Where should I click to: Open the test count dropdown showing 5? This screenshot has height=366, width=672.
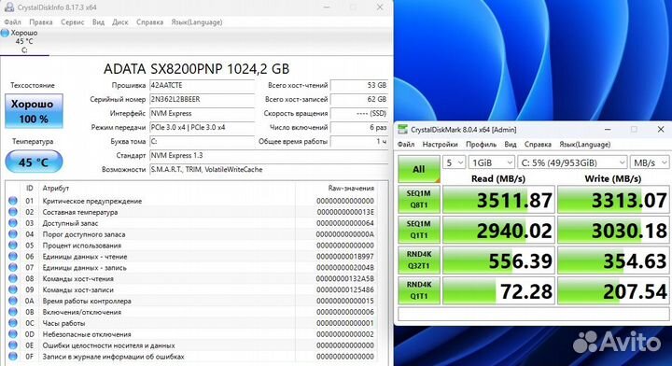(454, 162)
